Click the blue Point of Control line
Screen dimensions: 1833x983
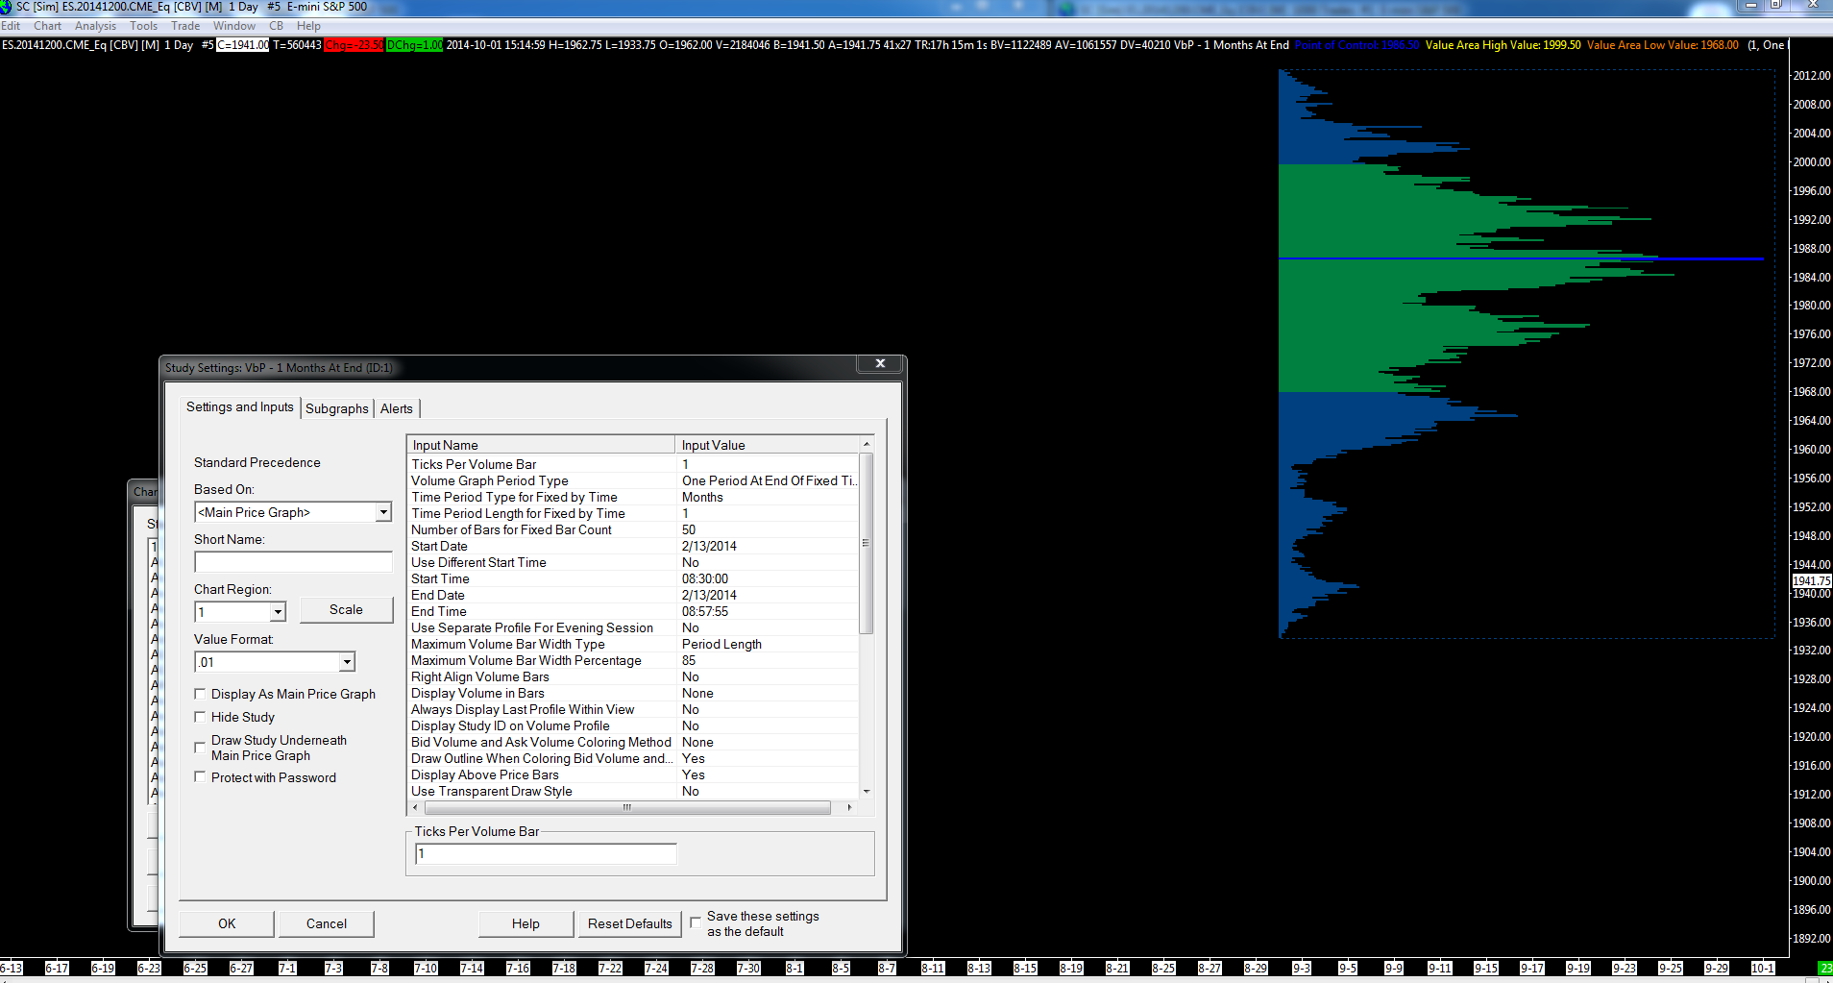click(x=1521, y=258)
